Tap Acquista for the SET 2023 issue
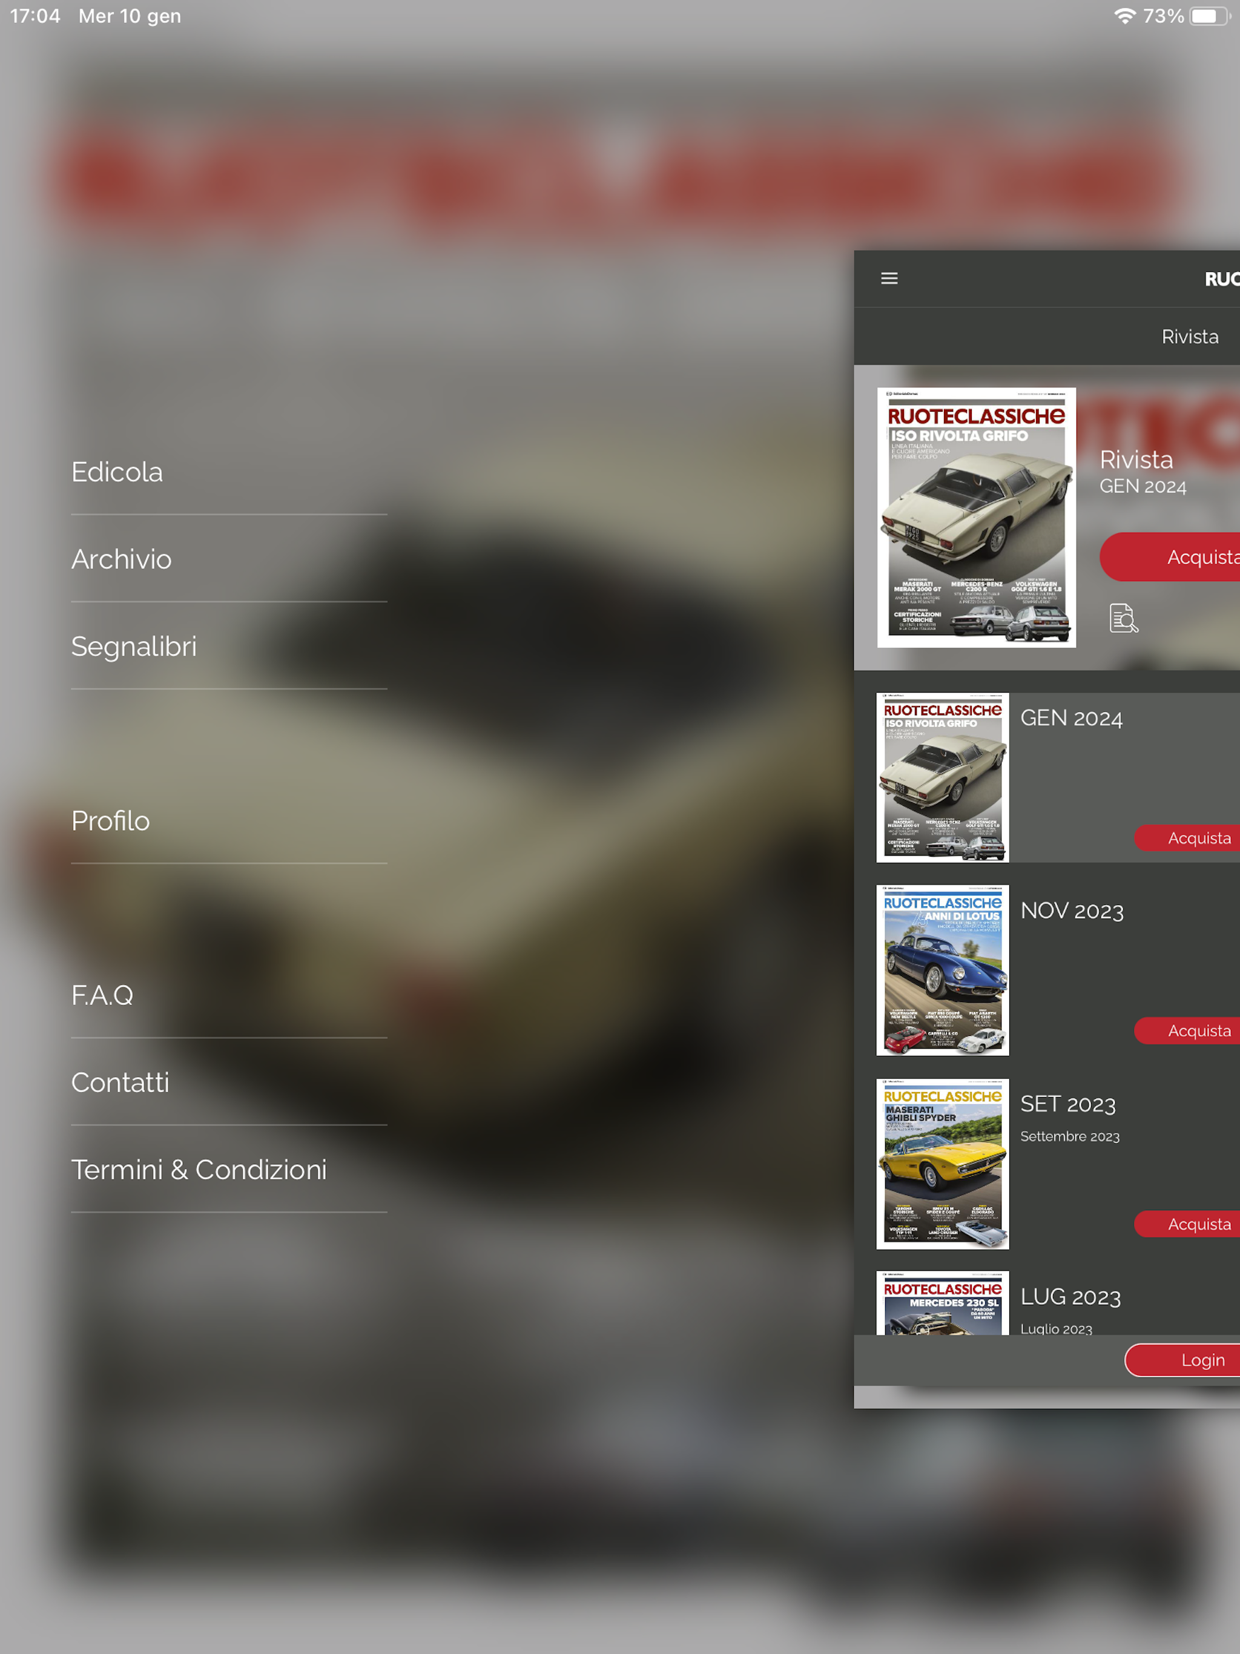 [1188, 1224]
